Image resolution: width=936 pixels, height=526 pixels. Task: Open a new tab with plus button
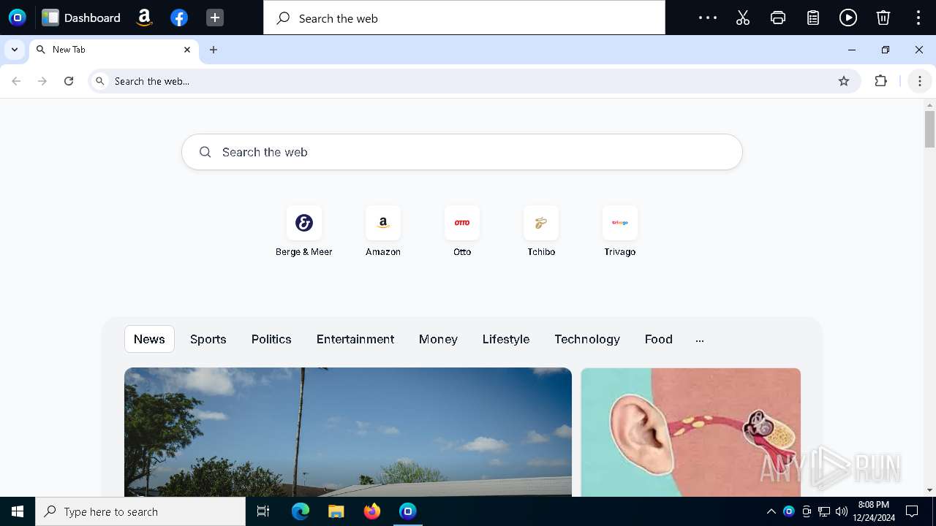(x=214, y=50)
